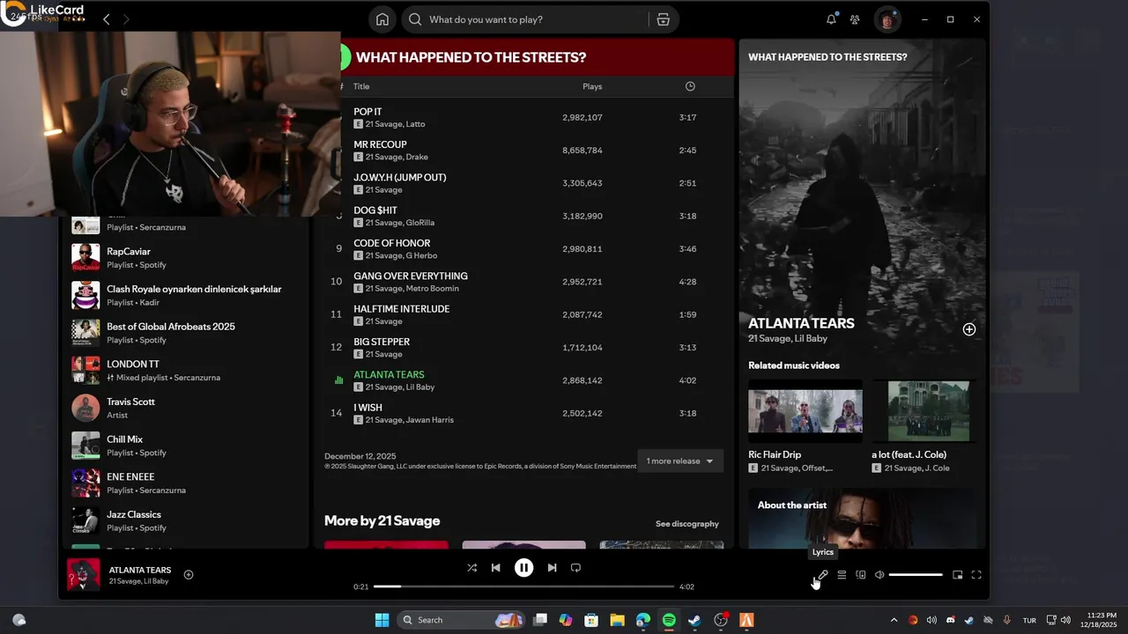The image size is (1128, 634).
Task: Open the notifications bell
Action: pyautogui.click(x=831, y=19)
